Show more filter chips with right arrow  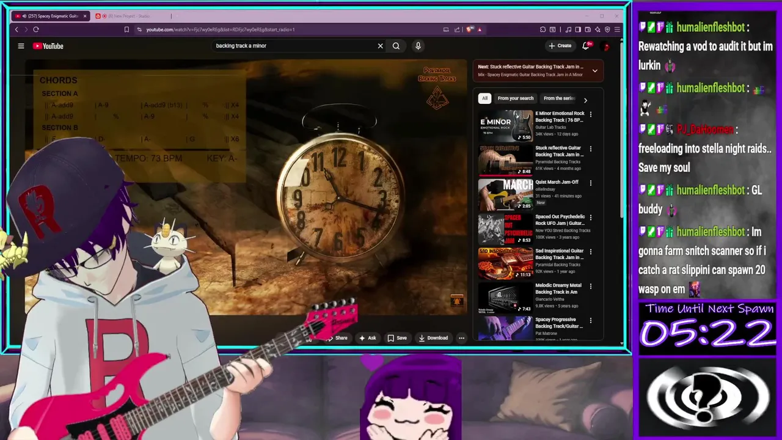pos(585,100)
